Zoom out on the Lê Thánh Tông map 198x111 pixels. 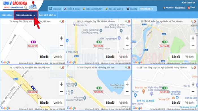[193, 91]
